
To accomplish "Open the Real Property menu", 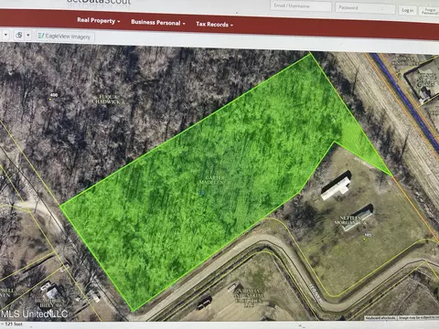I will pyautogui.click(x=98, y=21).
